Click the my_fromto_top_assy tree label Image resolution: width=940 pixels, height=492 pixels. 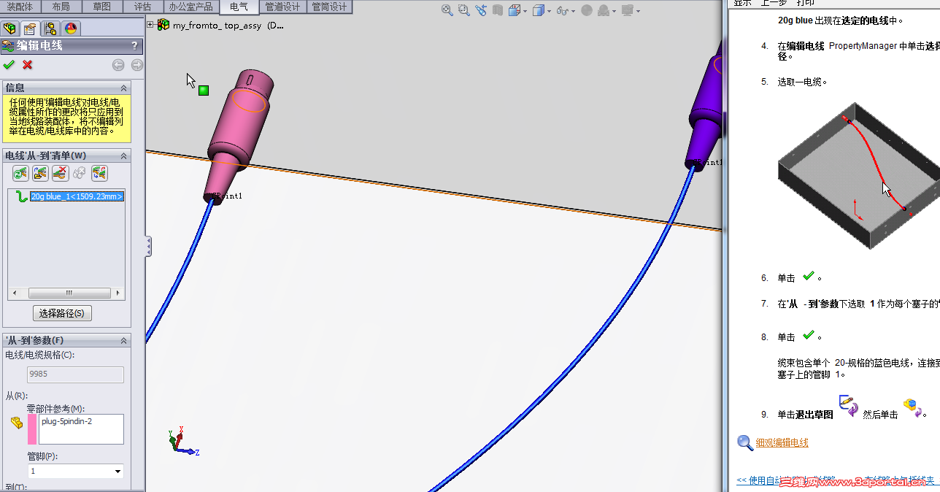[228, 25]
